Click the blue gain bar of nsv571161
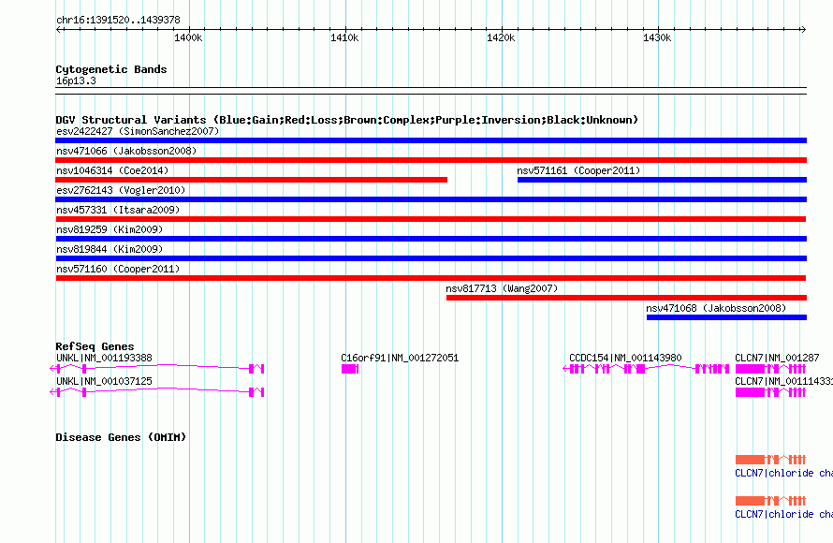 pos(662,180)
